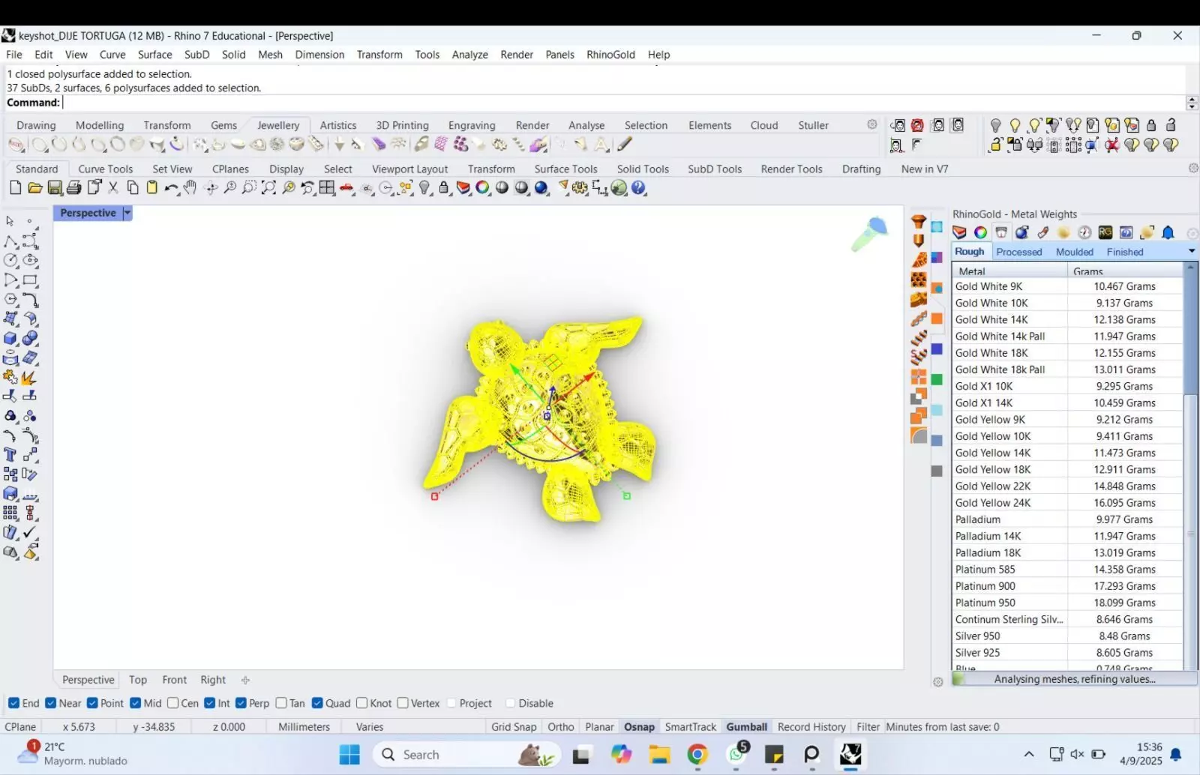Select the Polyline tool in left sidebar
This screenshot has height=775, width=1200.
pyautogui.click(x=10, y=241)
